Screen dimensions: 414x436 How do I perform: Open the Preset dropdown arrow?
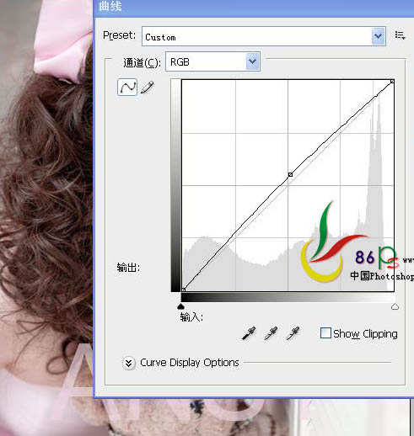[379, 36]
